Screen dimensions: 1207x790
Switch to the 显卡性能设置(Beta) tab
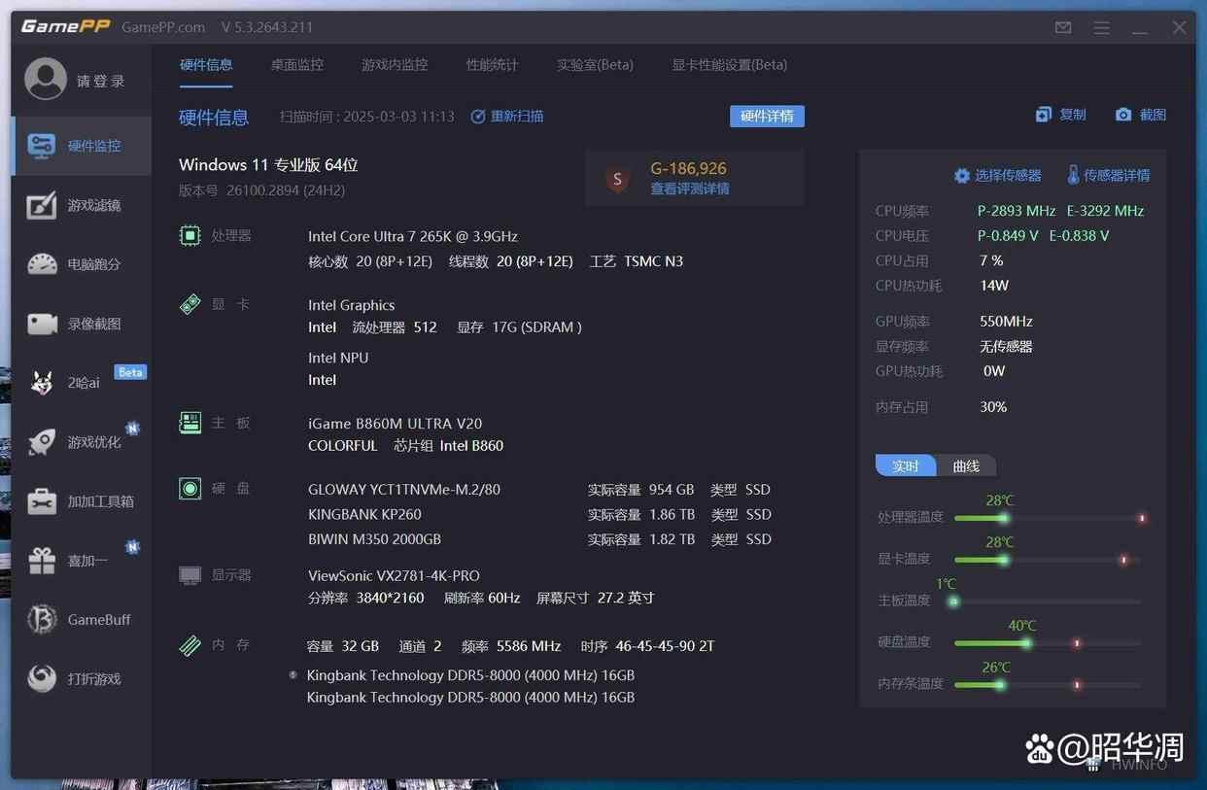[730, 65]
